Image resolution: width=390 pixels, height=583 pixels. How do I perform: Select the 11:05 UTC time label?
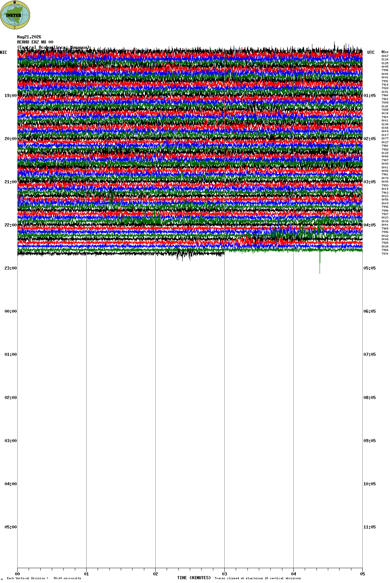pos(370,527)
